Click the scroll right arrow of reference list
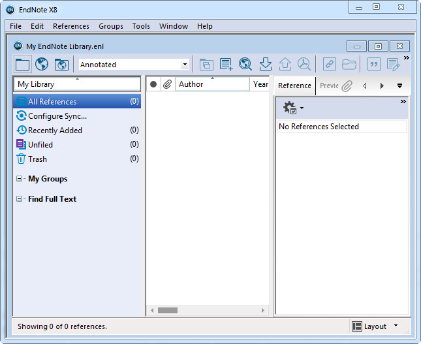Screen dimensions: 421x344 click(263, 311)
